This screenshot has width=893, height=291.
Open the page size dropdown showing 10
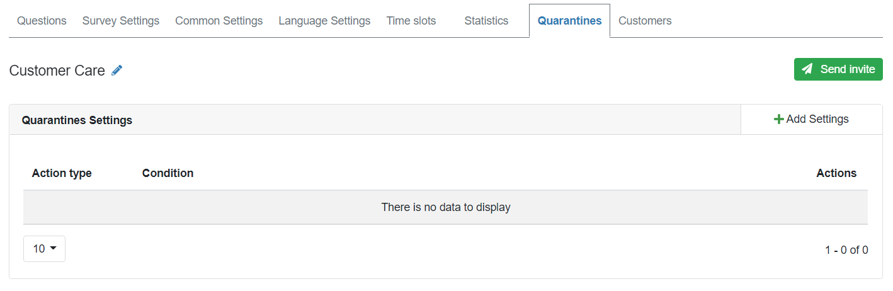(44, 249)
